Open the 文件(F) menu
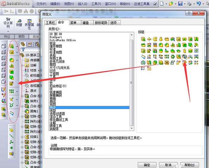Screen dimensions: 209x168 pos(41,4)
